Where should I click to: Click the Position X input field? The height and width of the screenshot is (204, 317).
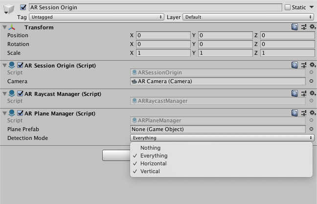pyautogui.click(x=163, y=35)
